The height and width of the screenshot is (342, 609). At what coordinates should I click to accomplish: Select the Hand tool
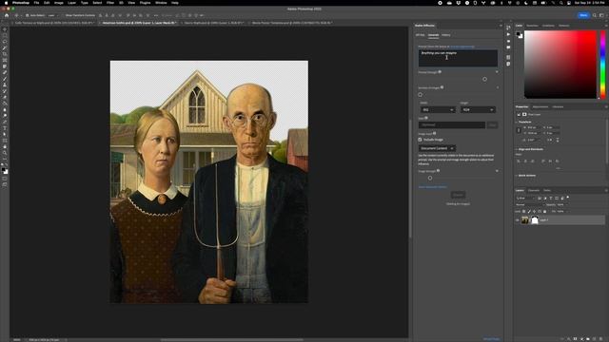tap(5, 147)
